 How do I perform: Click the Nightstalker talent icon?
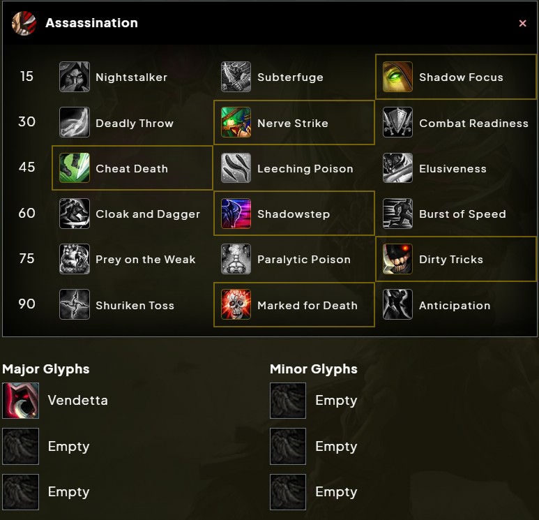(x=75, y=77)
